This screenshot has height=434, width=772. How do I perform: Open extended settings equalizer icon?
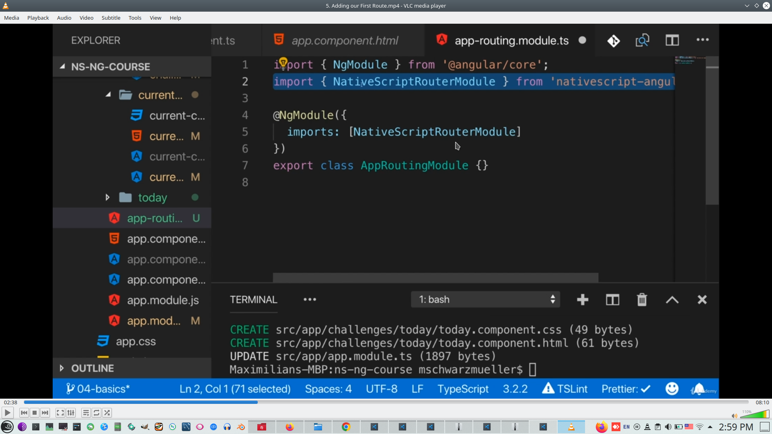[x=71, y=413]
